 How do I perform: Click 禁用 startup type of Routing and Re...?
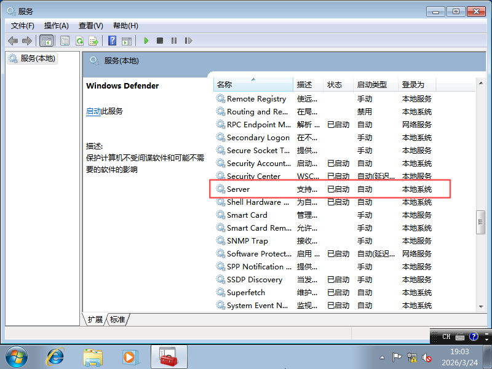[x=365, y=112]
